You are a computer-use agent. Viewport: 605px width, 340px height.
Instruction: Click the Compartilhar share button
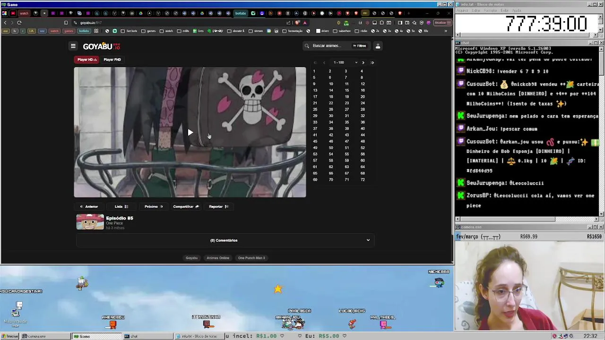click(x=186, y=206)
